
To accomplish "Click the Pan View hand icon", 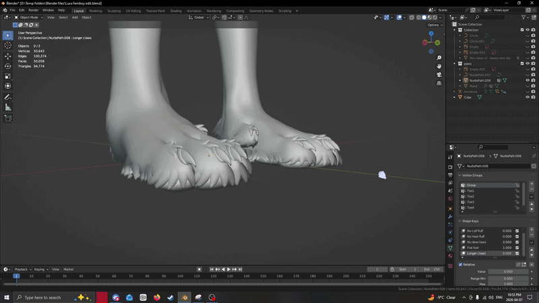I will tap(439, 66).
